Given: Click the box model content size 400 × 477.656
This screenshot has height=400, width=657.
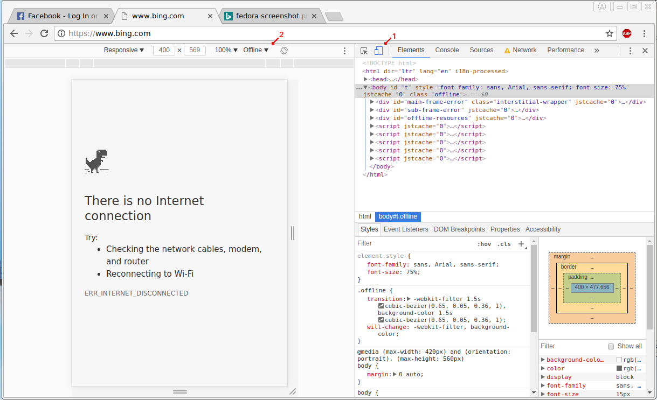Looking at the screenshot, I should (592, 287).
